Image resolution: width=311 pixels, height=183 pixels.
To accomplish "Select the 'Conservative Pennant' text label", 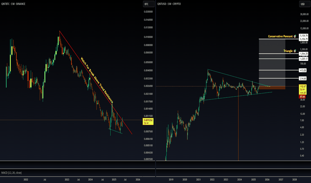I will [280, 36].
